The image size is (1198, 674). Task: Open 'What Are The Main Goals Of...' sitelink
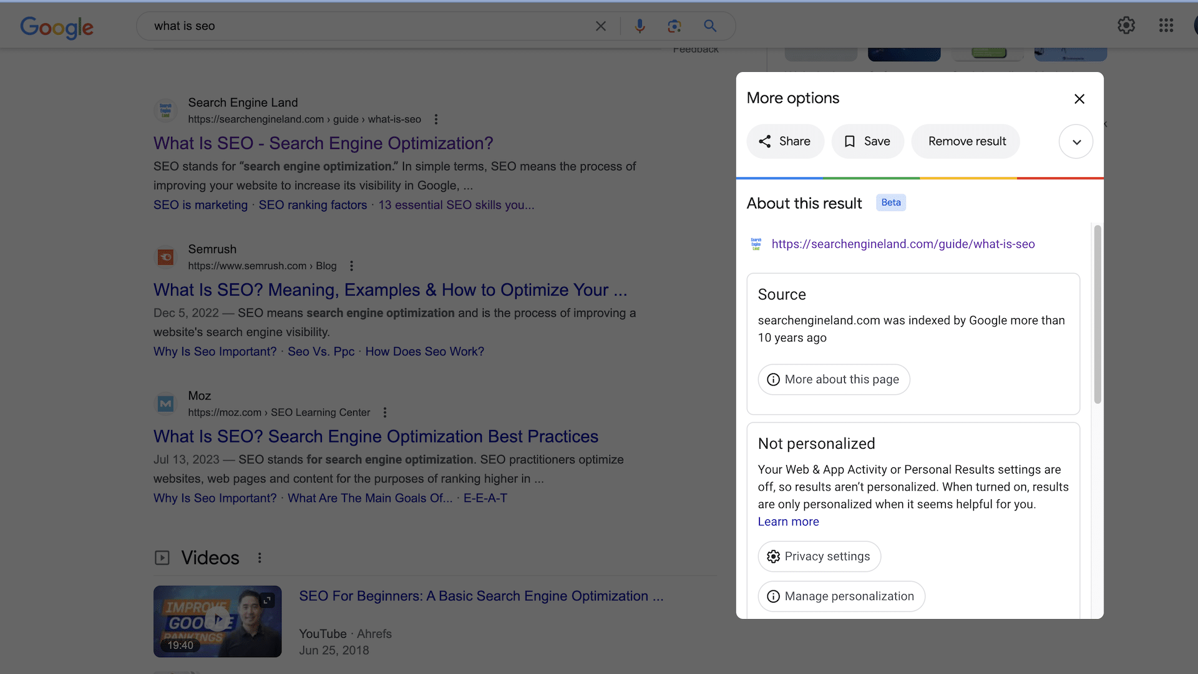click(370, 499)
